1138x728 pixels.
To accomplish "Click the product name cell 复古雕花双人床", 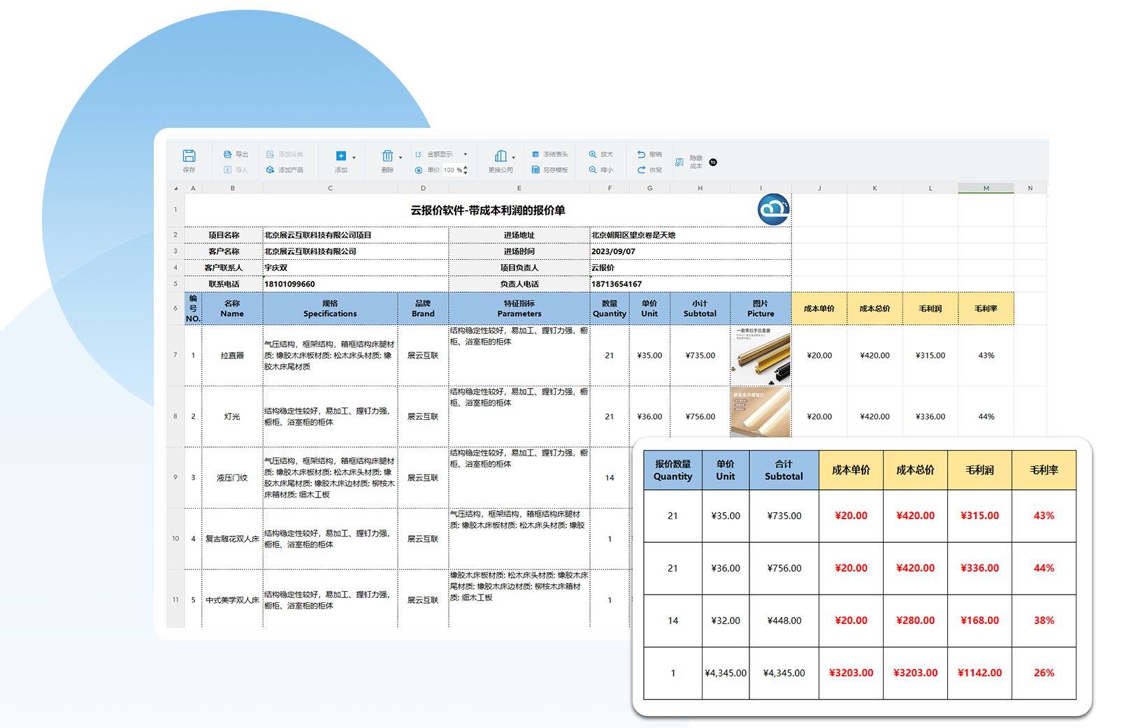I will [232, 539].
